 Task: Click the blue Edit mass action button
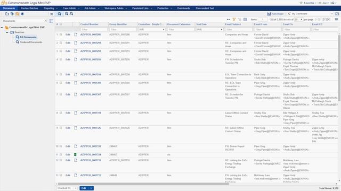click(x=84, y=188)
